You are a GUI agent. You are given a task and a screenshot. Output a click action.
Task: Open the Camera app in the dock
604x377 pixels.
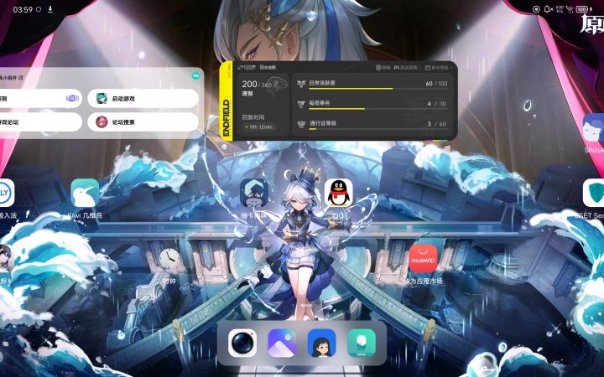[x=242, y=343]
